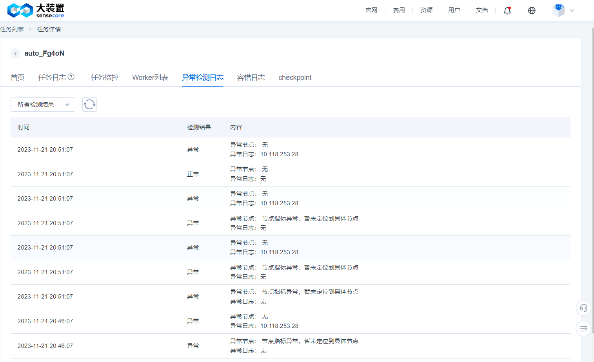Screen dimensions: 594x362
Task: Open the notification bell
Action: tap(507, 11)
